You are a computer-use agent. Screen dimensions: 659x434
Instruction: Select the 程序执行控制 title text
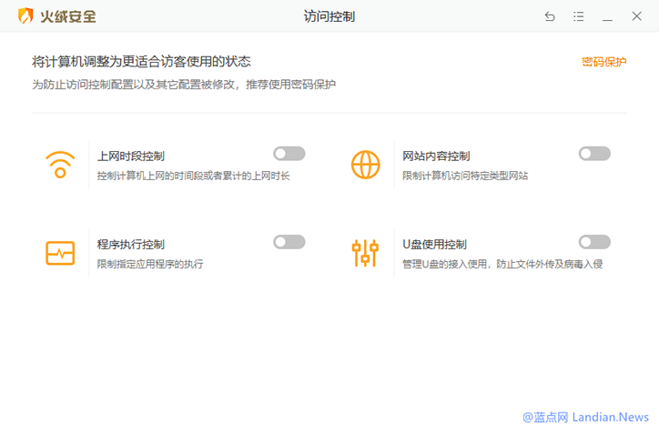point(131,245)
